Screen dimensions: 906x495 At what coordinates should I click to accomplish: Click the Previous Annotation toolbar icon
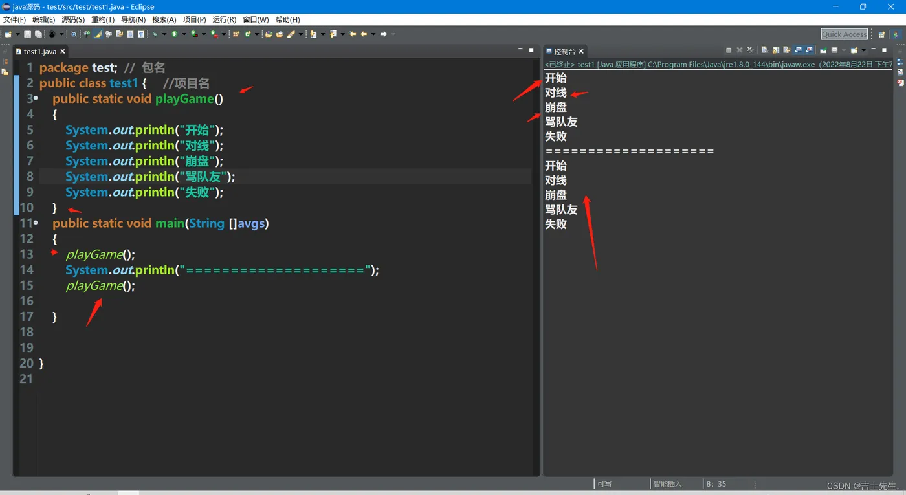(x=333, y=34)
